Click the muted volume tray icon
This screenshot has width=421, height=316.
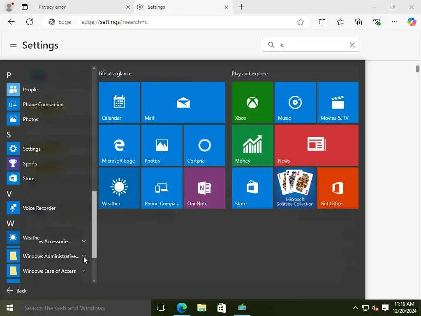click(375, 308)
